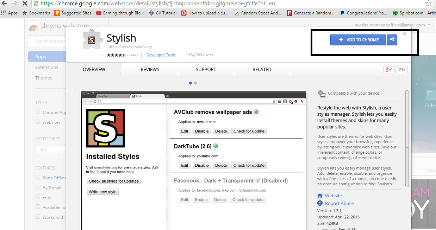Open the How to upload a cu... bookmark
The width and height of the screenshot is (436, 230).
click(x=205, y=13)
